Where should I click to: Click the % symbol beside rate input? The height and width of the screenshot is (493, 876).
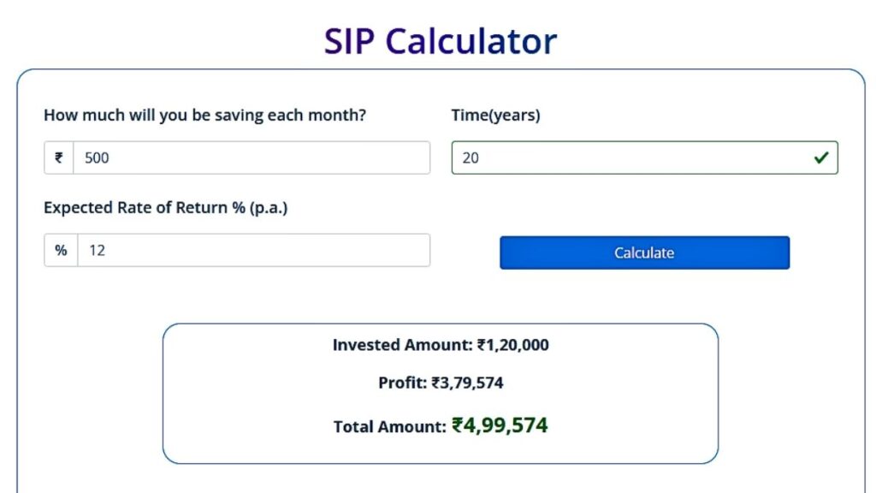click(x=59, y=250)
